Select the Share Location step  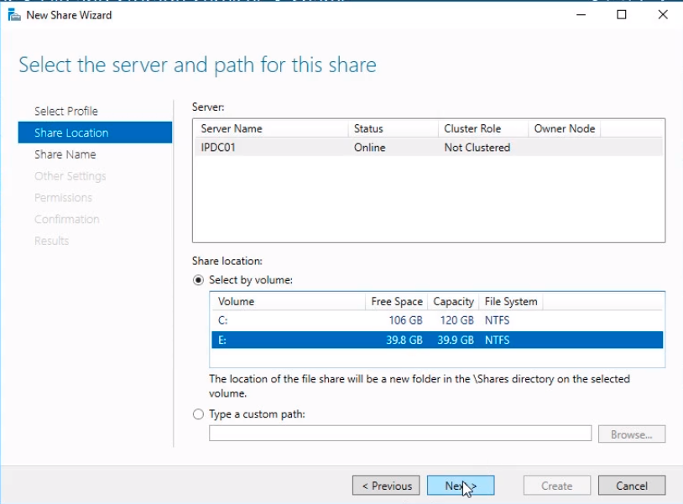tap(71, 132)
